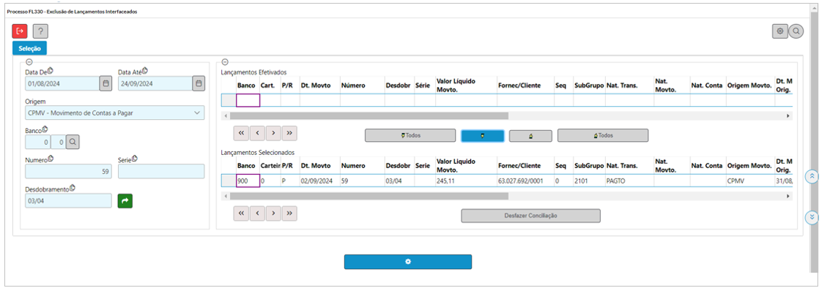Screen dimensions: 827x288
Task: Click the Desdobramento input field
Action: [68, 200]
